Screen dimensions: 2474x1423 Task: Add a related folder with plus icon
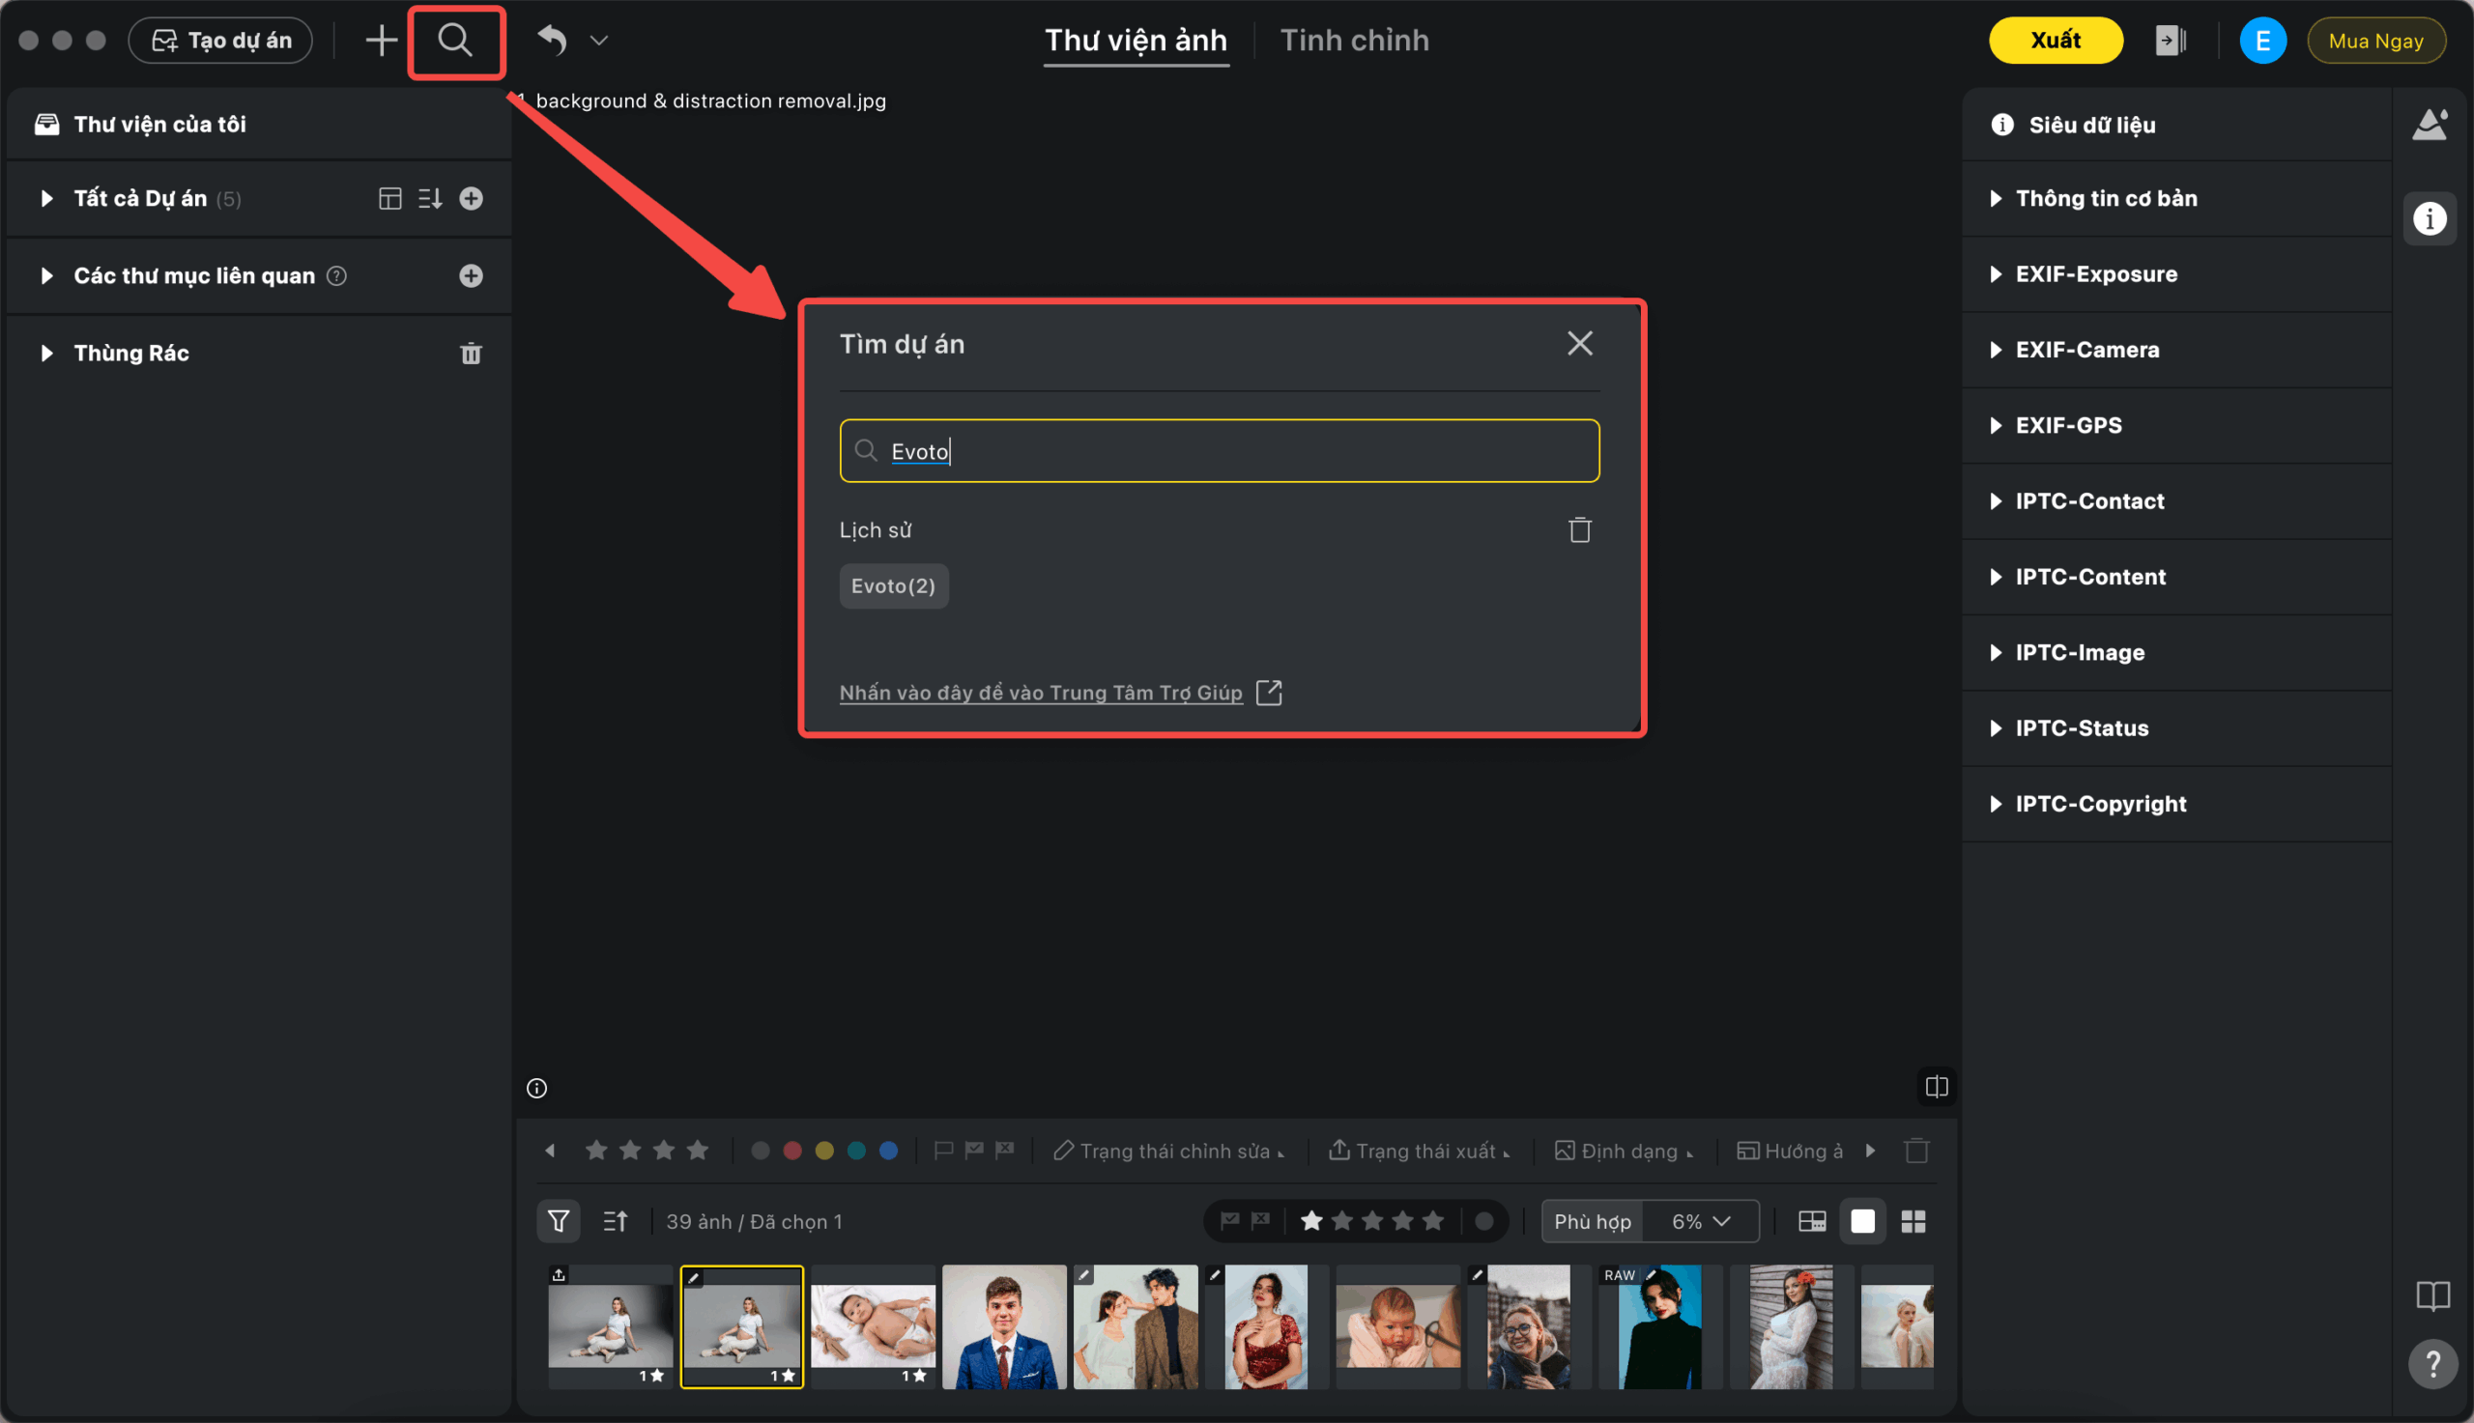point(472,275)
